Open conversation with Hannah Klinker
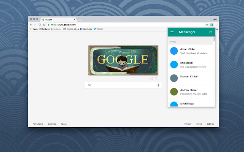 pyautogui.click(x=191, y=78)
